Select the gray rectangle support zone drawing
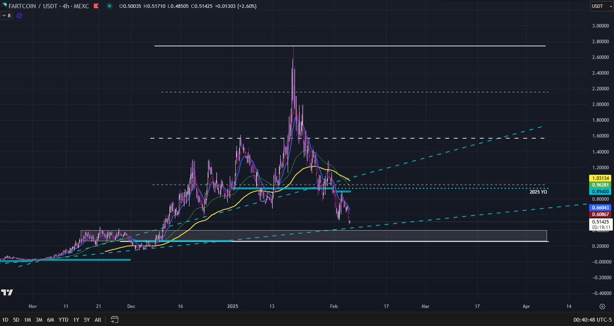614x326 pixels. (314, 236)
